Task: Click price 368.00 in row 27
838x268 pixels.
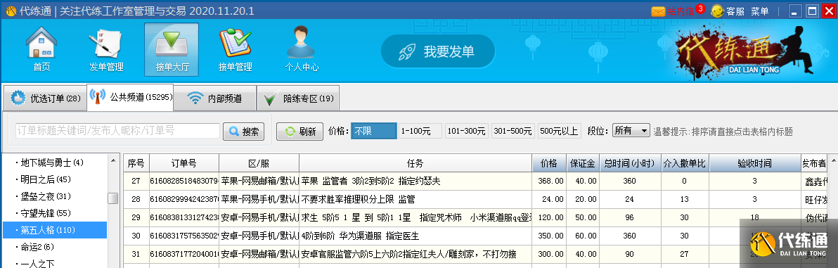Action: [x=551, y=181]
